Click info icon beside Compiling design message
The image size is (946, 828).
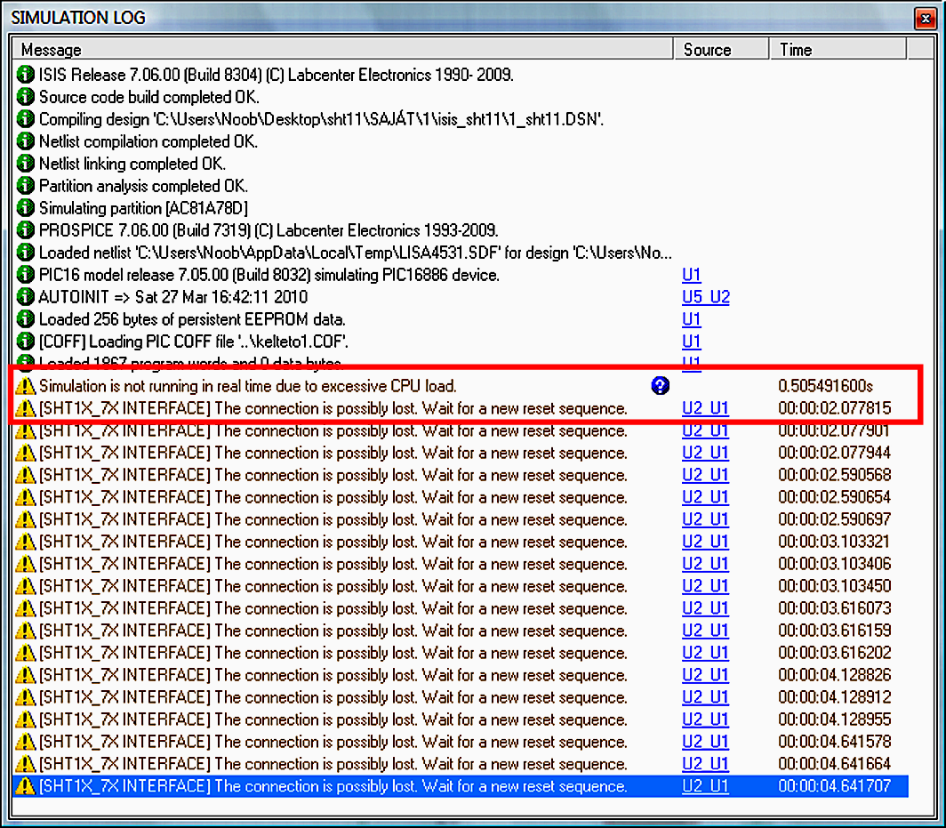[x=25, y=119]
